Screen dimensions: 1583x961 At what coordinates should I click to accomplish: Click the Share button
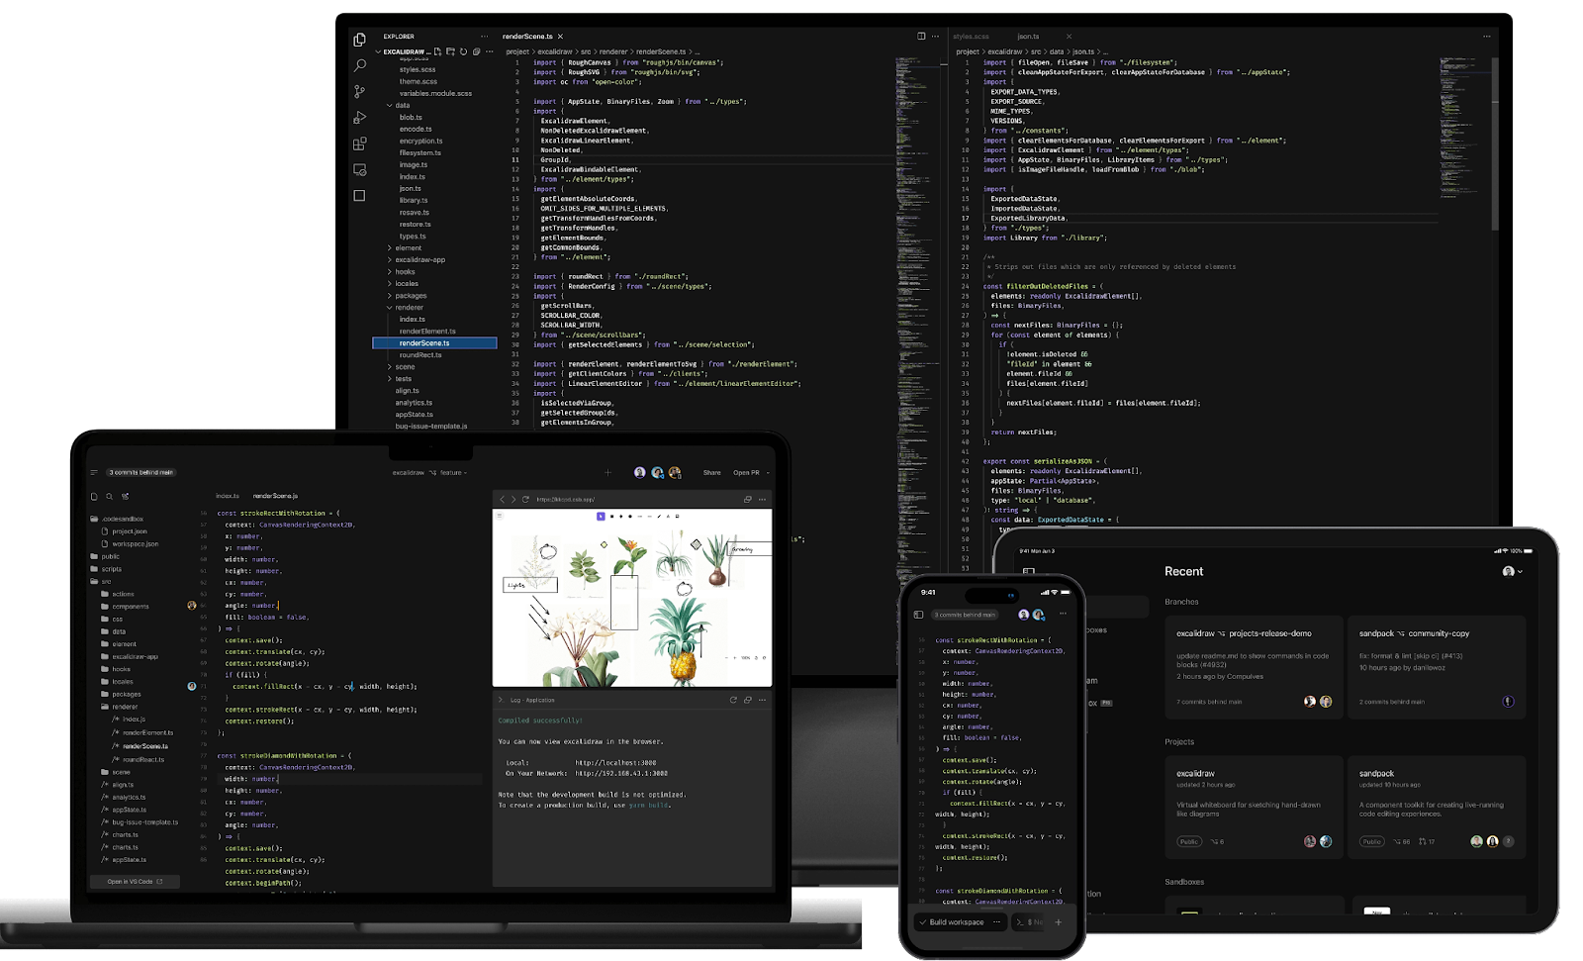711,473
